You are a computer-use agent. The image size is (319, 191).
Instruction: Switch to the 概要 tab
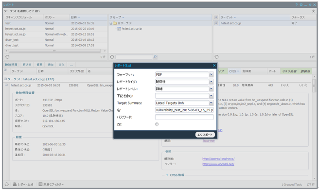tap(39, 65)
